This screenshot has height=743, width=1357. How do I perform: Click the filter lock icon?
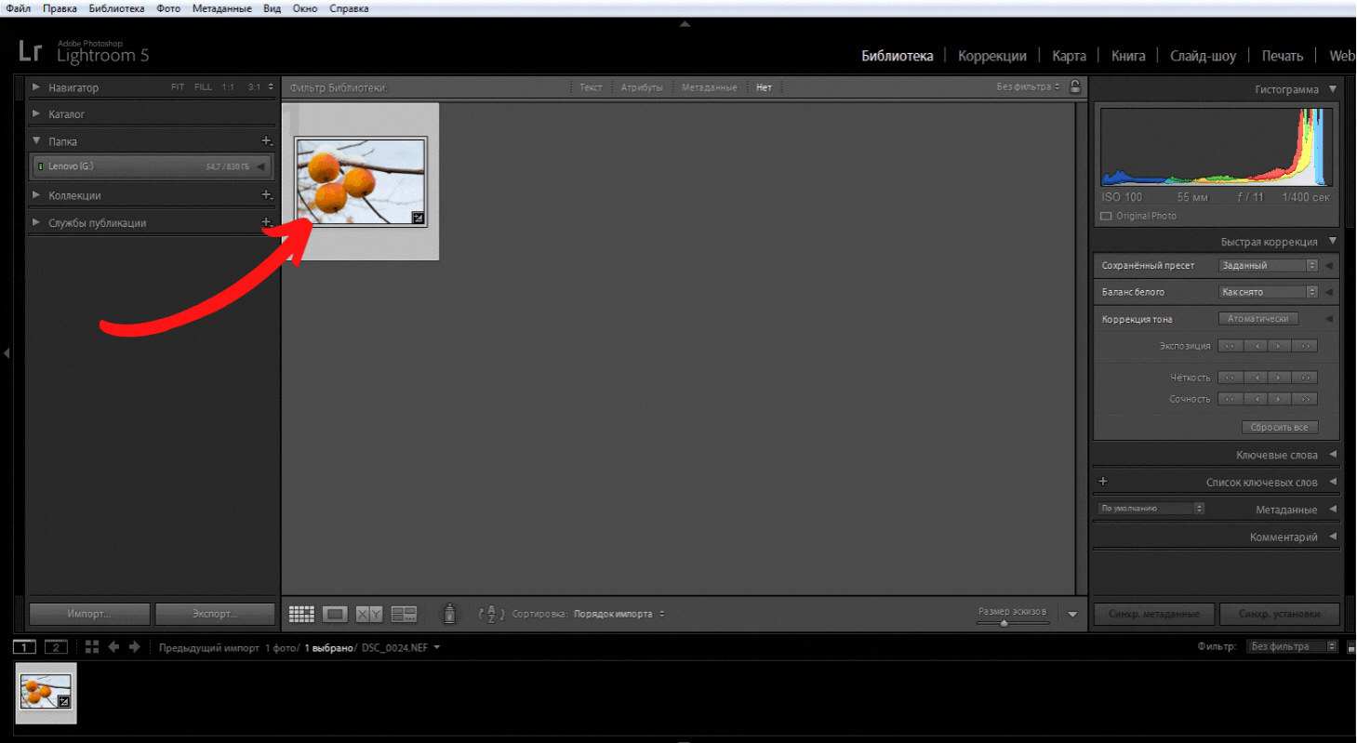pyautogui.click(x=1075, y=87)
